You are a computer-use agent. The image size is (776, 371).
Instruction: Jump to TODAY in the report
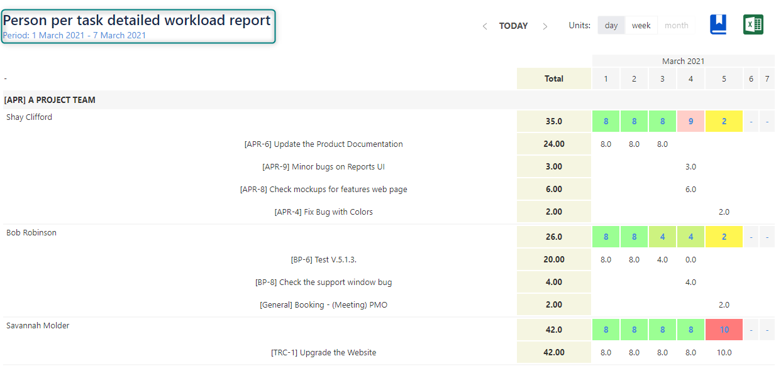coord(513,26)
